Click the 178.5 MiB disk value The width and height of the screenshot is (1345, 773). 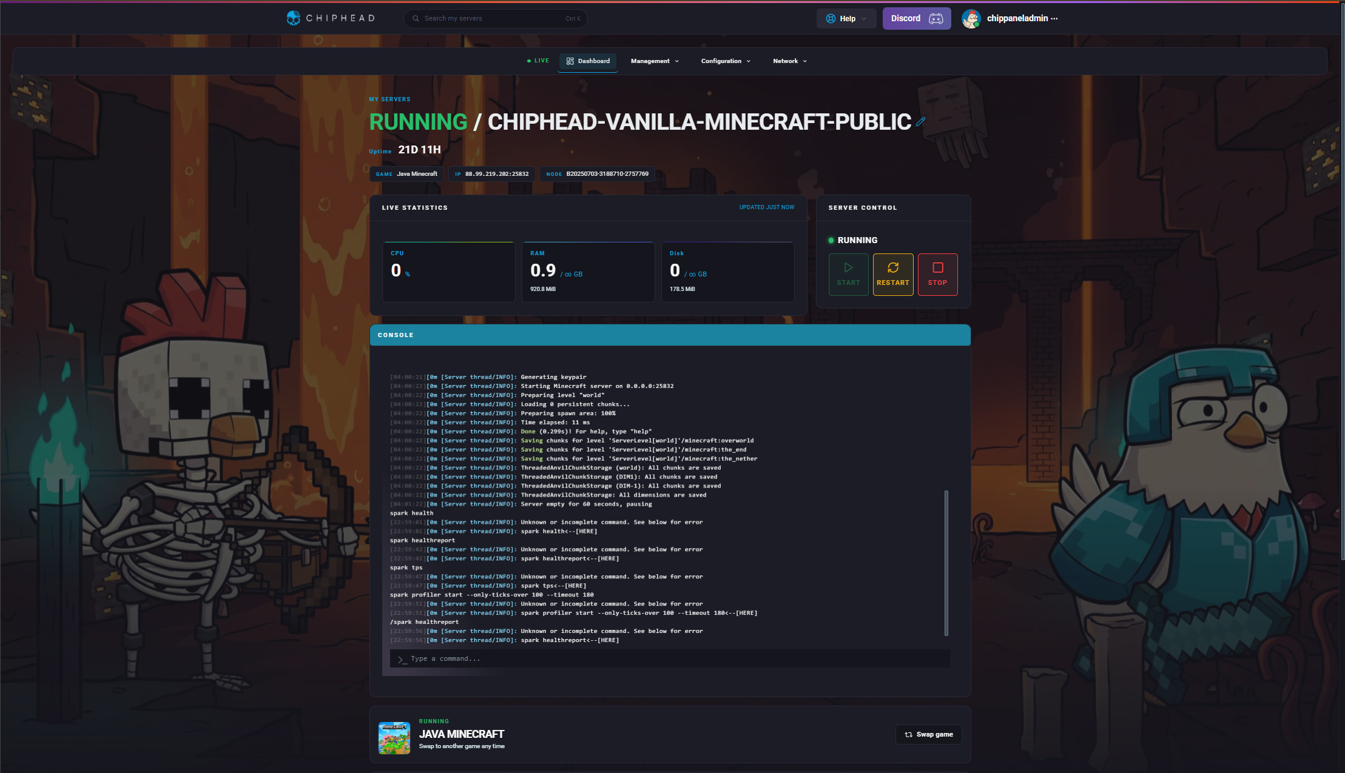pos(683,289)
